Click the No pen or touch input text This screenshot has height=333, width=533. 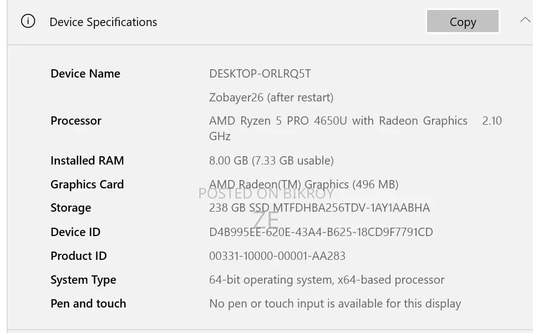point(335,304)
